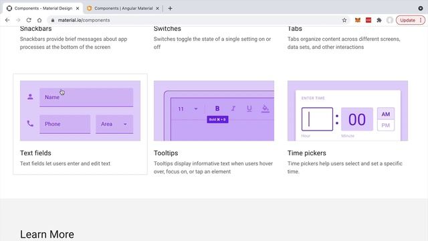
Task: Click the Chrome menu indicator at top right
Action: pyautogui.click(x=421, y=9)
